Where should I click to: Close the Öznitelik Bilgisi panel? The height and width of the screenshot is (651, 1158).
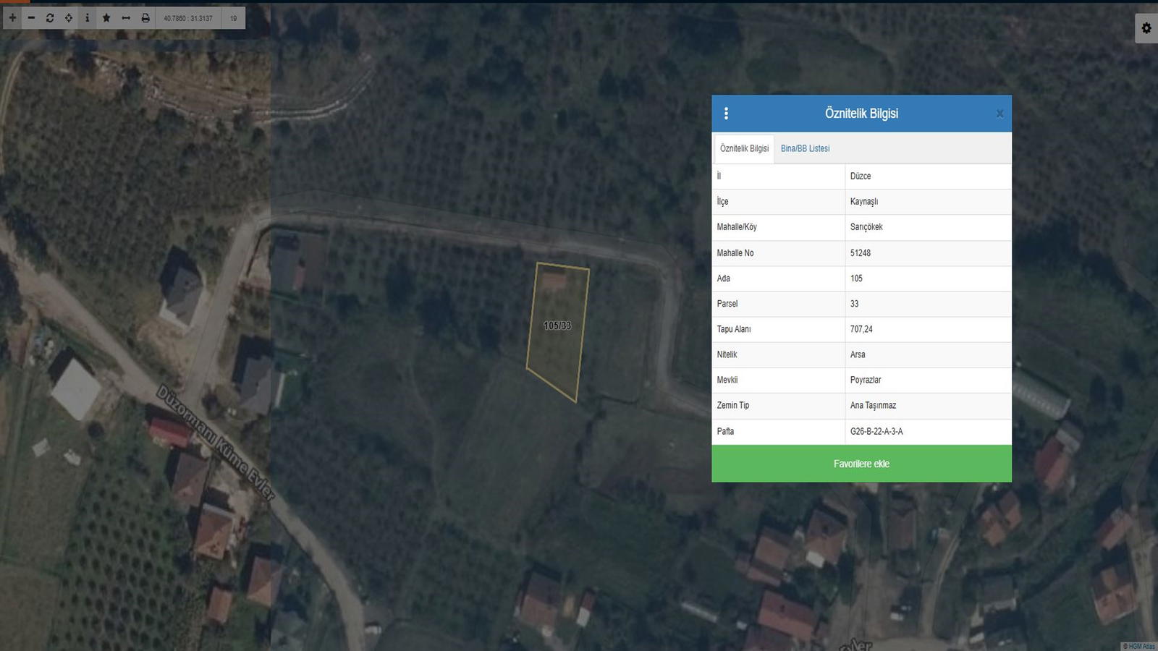(x=999, y=114)
